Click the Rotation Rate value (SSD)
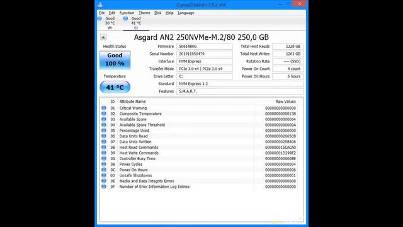The width and height of the screenshot is (403, 227). 288,61
